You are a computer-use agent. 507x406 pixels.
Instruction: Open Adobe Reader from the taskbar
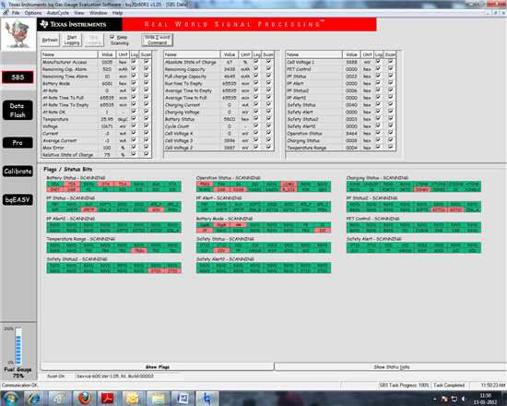pyautogui.click(x=108, y=399)
